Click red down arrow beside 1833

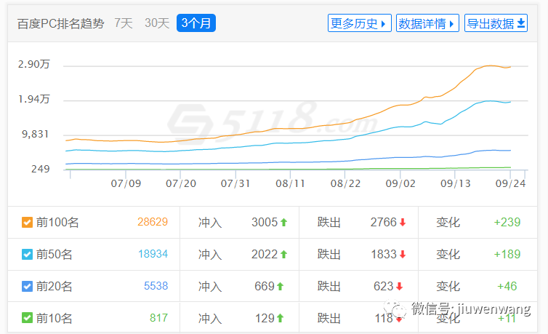click(402, 254)
